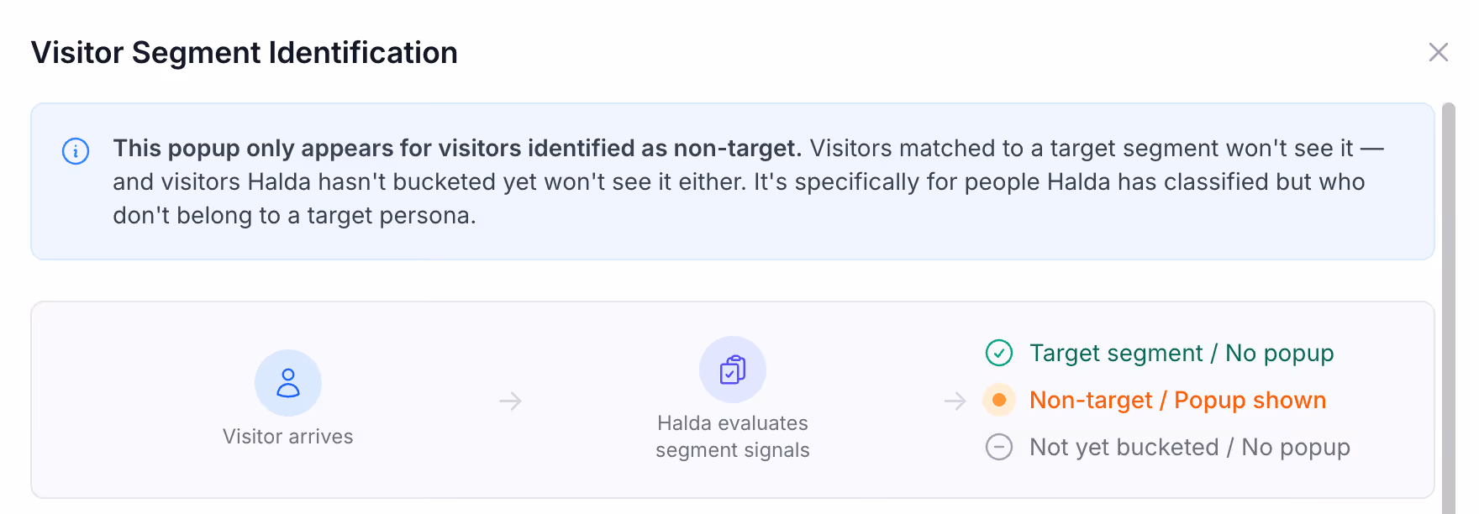Click the Visitor Segment Identification title
This screenshot has width=1479, height=514.
click(x=245, y=52)
